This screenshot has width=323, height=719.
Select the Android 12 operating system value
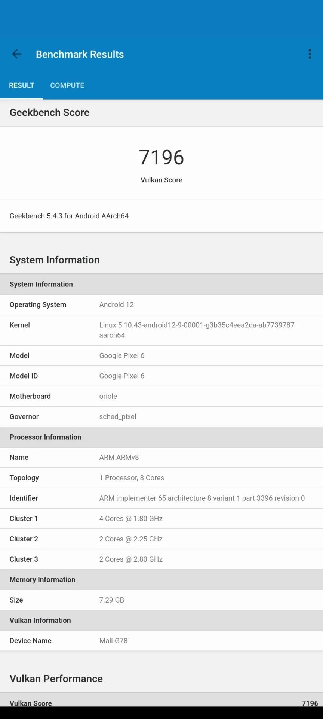(117, 305)
